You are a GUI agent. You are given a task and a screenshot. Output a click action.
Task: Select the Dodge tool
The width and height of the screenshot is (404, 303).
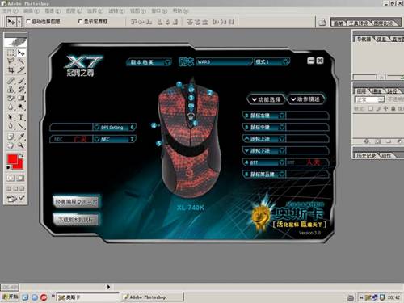[21, 107]
